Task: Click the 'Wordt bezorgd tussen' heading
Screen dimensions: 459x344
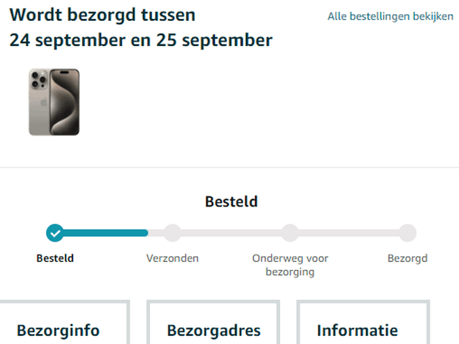Action: (102, 15)
